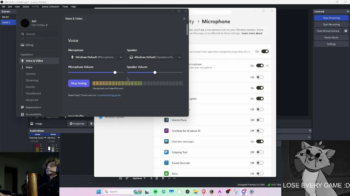The image size is (350, 196).
Task: Click the Microphone Volume slider handle
Action: pyautogui.click(x=115, y=72)
